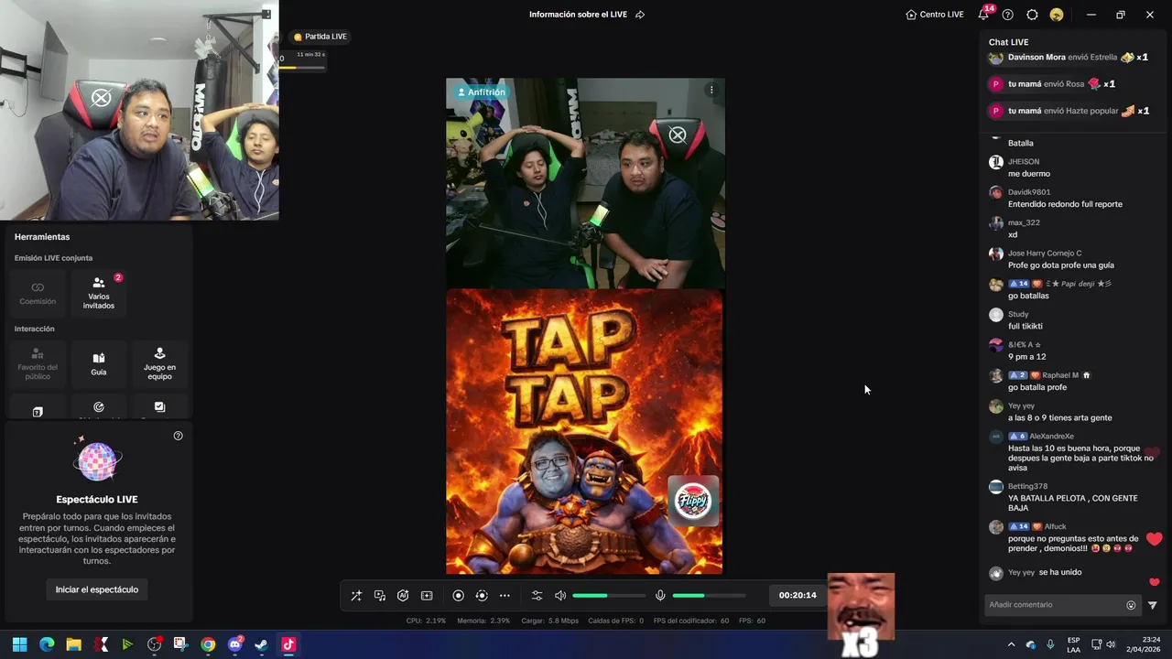The height and width of the screenshot is (659, 1172).
Task: Open Steam from taskbar
Action: click(261, 644)
